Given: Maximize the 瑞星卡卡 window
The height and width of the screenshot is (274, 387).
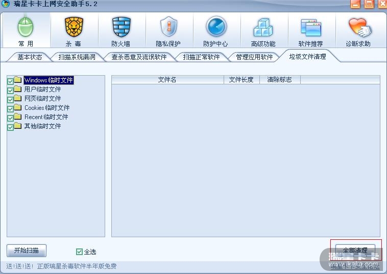Looking at the screenshot, I should click(369, 4).
